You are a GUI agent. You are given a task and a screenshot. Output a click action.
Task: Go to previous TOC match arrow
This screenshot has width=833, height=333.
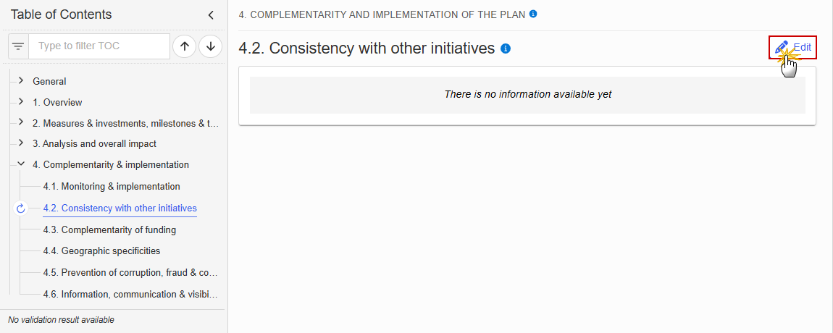[184, 46]
